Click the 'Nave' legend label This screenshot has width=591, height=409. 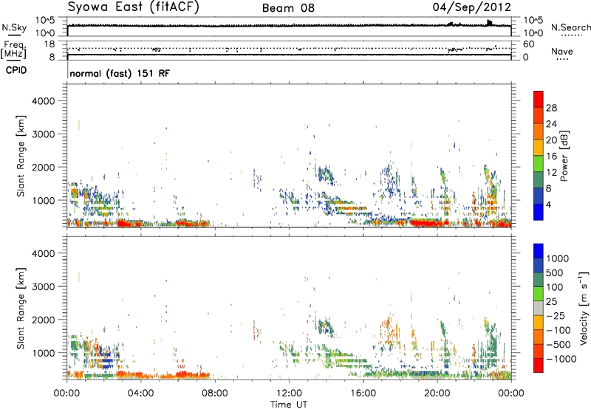[x=562, y=51]
